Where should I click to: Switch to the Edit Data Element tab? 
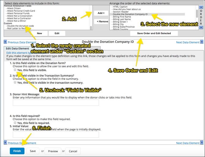pos(17,48)
